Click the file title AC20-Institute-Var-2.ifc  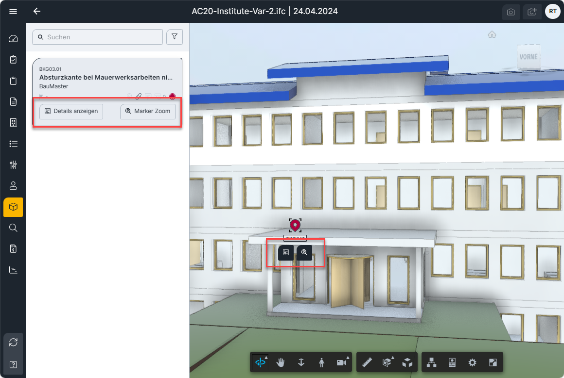click(238, 11)
